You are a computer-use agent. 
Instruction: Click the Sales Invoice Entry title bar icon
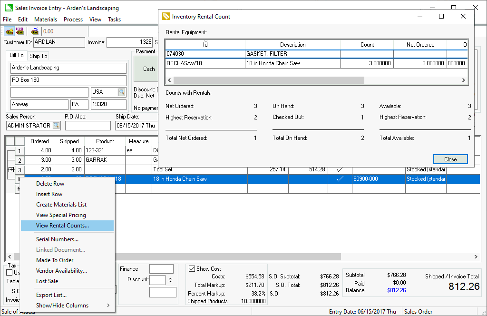[x=8, y=8]
